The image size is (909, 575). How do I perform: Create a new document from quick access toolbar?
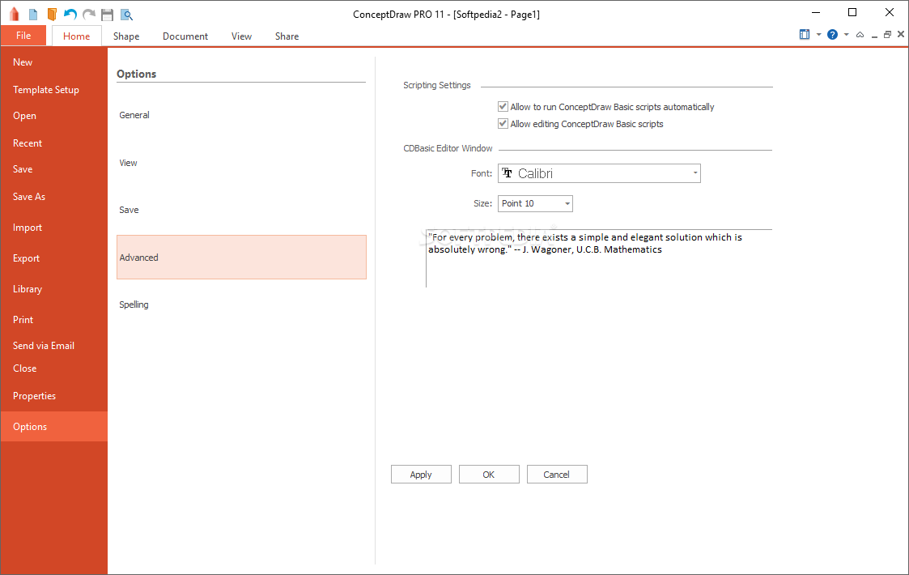[33, 15]
